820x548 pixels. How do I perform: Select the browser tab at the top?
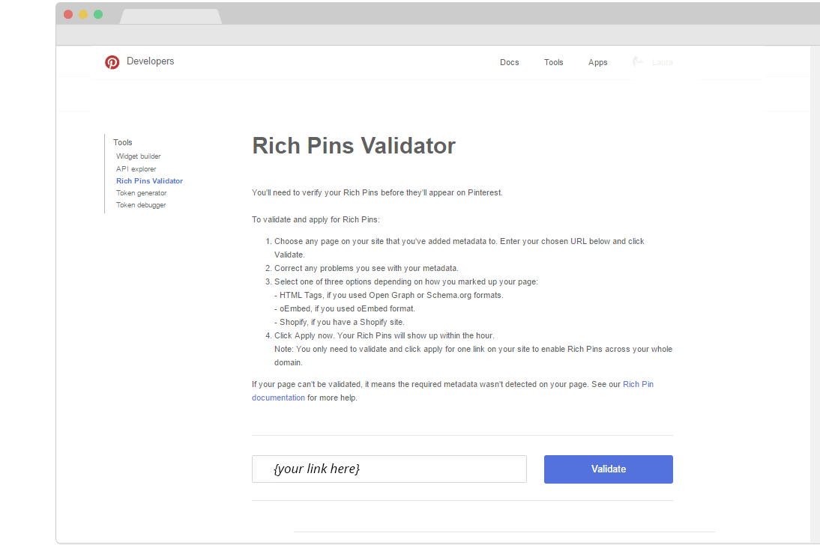170,16
